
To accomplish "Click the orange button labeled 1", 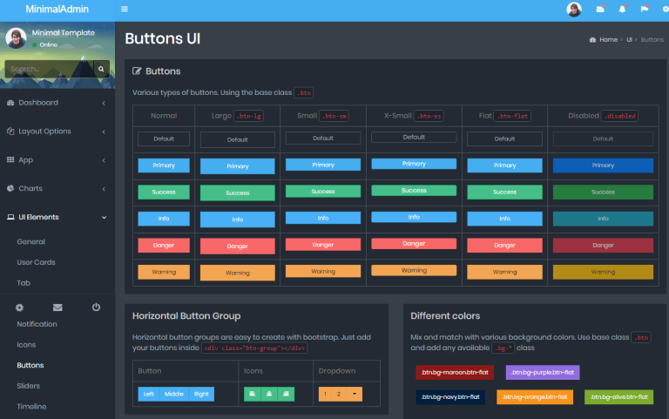I will pos(325,394).
